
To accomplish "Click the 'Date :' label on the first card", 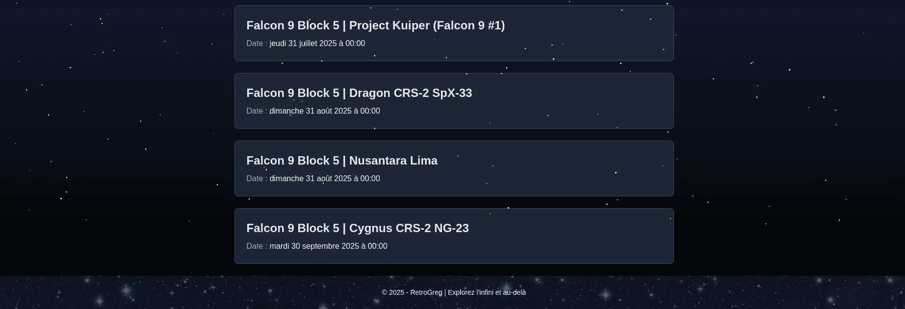I will click(x=256, y=44).
